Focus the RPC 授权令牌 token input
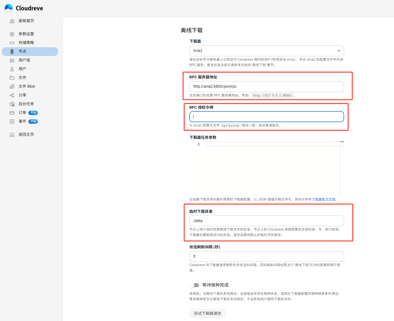 267,117
